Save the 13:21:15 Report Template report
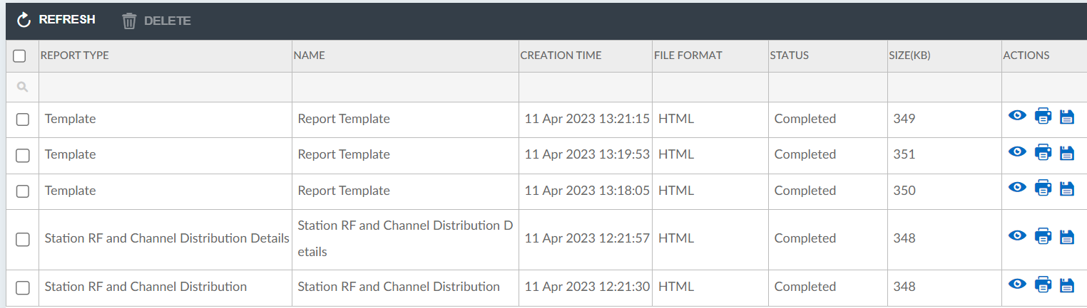This screenshot has height=308, width=1087. coord(1067,117)
